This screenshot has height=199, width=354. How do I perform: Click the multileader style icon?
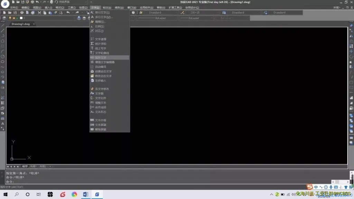coord(266,13)
